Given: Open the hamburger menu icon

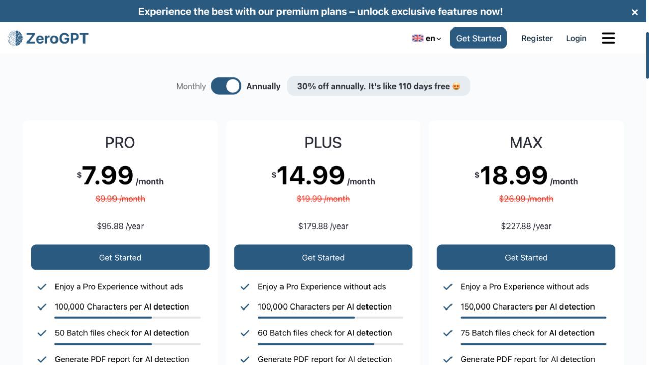Looking at the screenshot, I should pos(608,38).
